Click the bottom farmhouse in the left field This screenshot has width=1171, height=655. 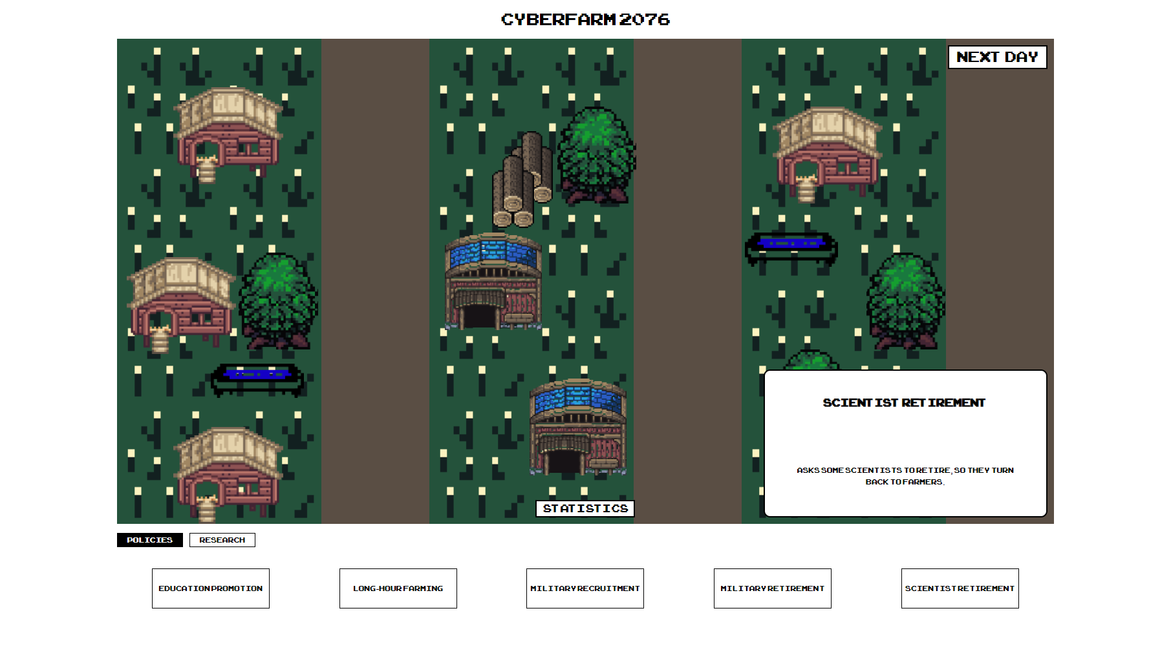(228, 474)
